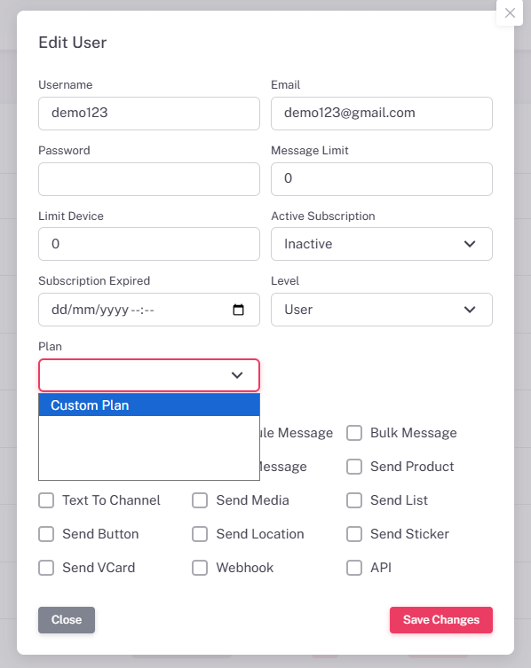Select the Message Limit input field
531x668 pixels.
click(x=382, y=179)
